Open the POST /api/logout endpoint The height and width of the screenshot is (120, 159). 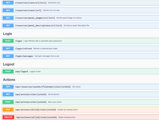(x=21, y=71)
